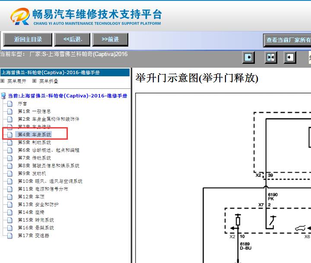Go forward with the >>前进 button
This screenshot has height=263, width=311.
[110, 39]
